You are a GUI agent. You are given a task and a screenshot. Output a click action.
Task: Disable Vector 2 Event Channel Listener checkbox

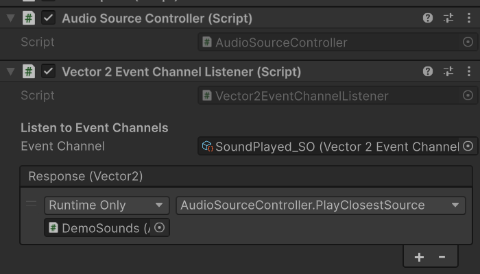point(48,71)
